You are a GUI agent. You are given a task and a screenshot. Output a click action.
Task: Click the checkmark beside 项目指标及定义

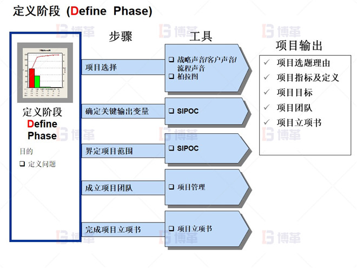(266, 77)
